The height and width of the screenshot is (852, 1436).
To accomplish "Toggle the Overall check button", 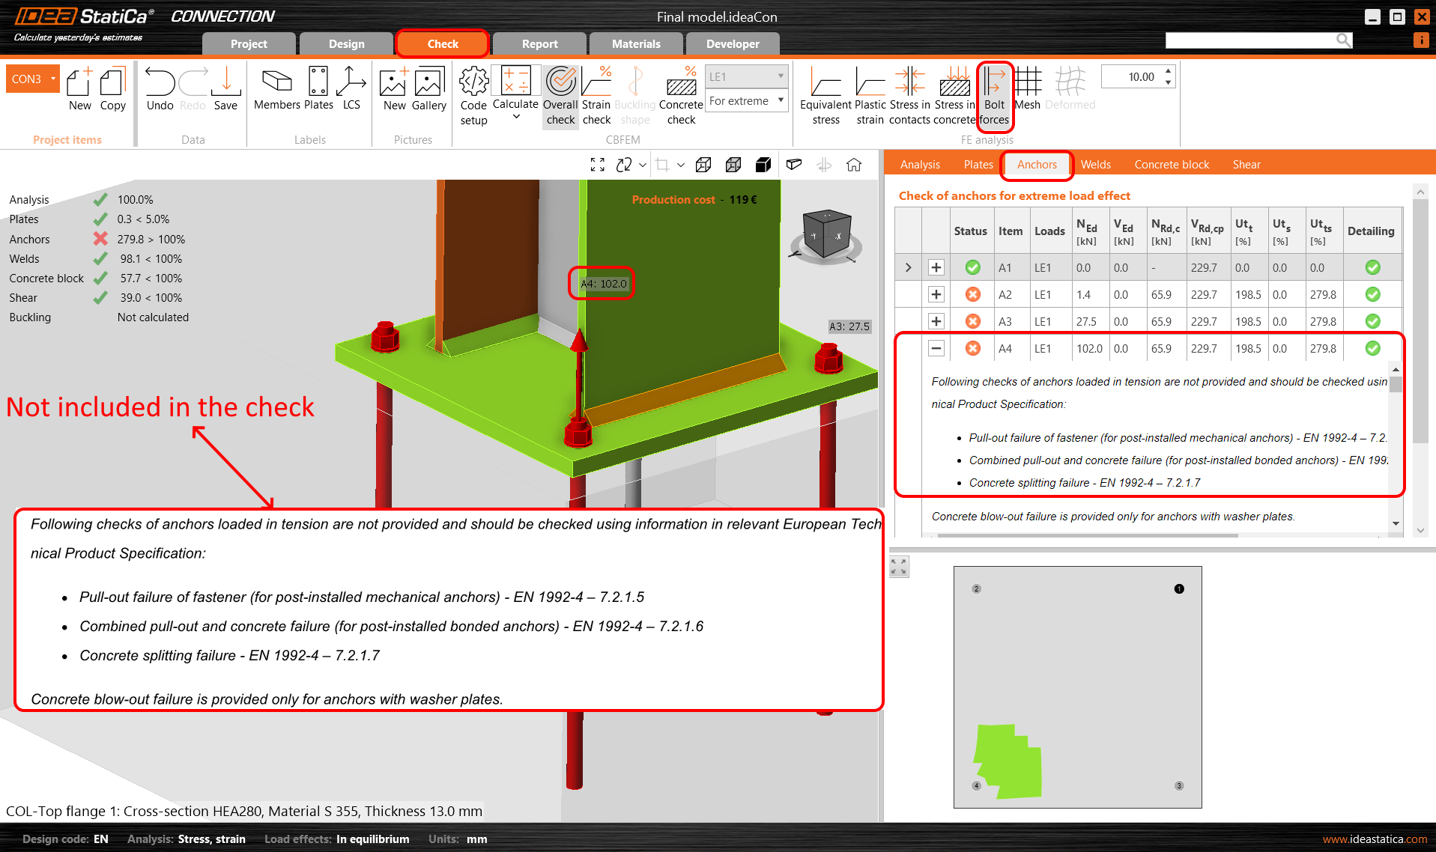I will tap(560, 96).
